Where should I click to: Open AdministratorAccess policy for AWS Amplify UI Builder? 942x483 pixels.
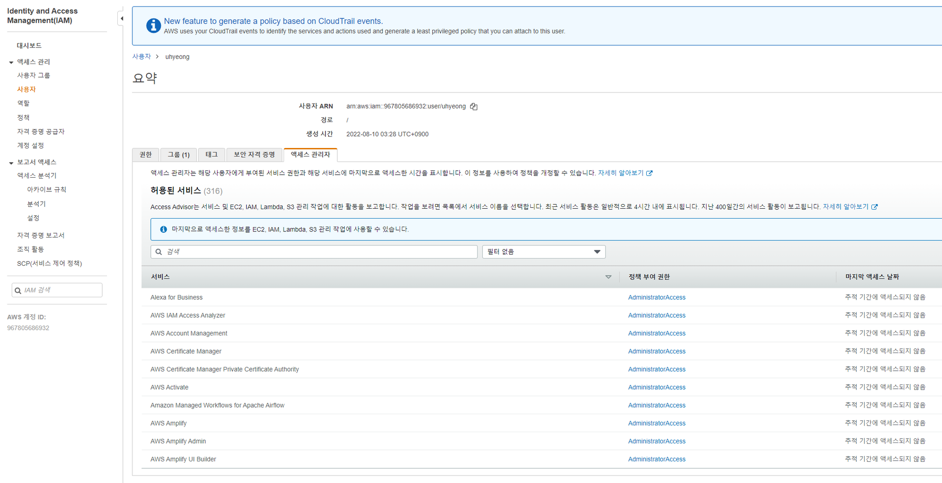click(657, 459)
